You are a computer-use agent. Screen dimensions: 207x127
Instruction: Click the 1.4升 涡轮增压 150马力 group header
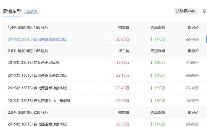(28, 27)
